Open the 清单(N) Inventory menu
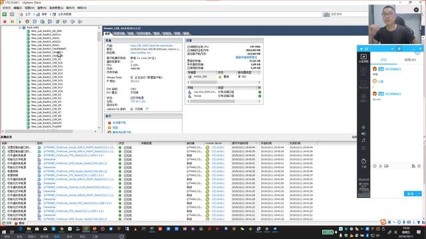426x239 pixels. pos(41,8)
